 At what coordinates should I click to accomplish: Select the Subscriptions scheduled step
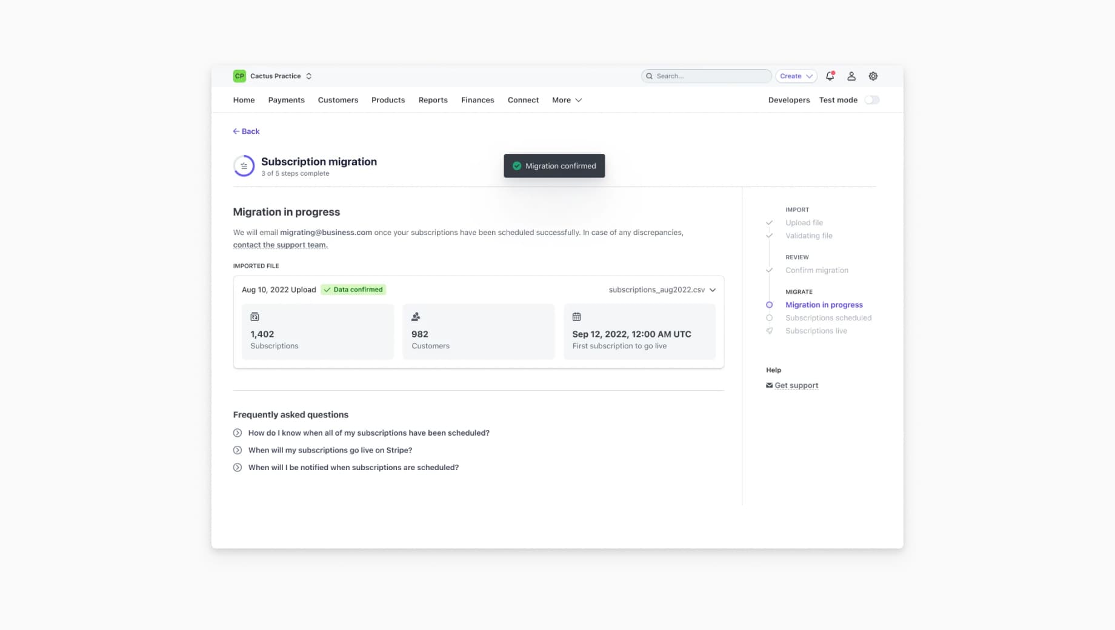pos(828,318)
